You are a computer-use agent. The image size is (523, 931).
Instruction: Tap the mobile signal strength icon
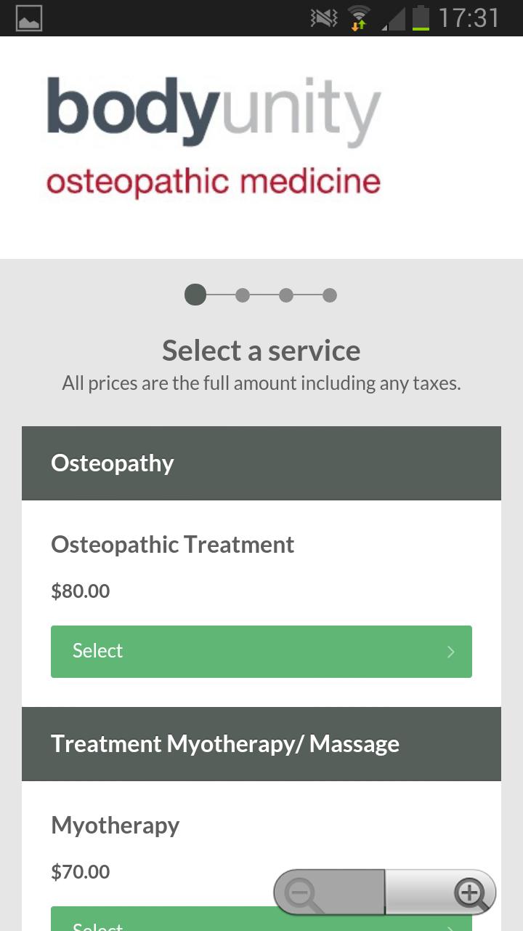(393, 18)
